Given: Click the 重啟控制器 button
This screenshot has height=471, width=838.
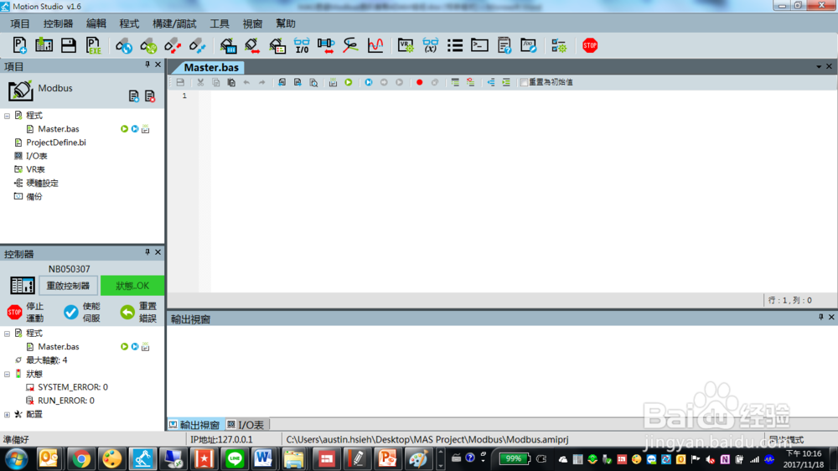Looking at the screenshot, I should [x=68, y=286].
